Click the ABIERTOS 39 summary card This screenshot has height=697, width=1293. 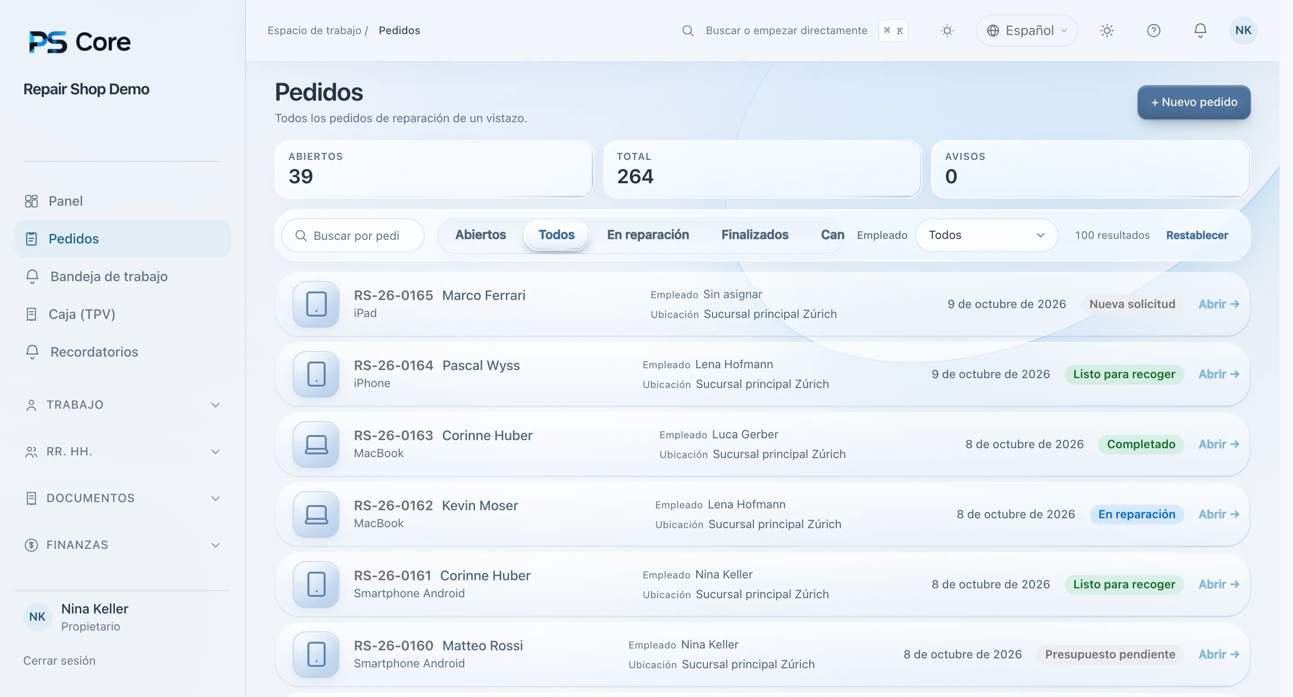tap(434, 169)
